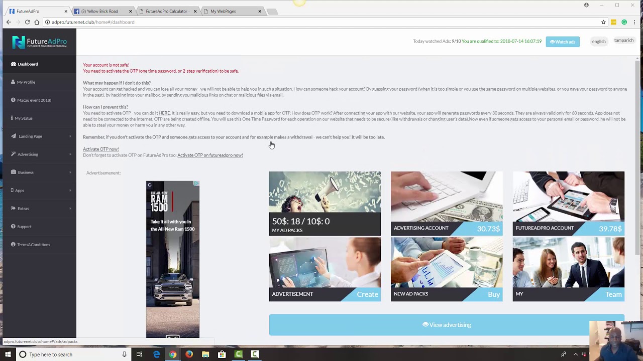
Task: Click the AdChoices icon on ad
Action: (x=196, y=184)
